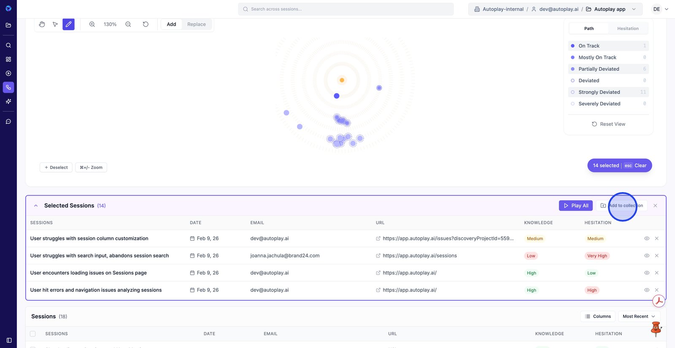Open search from the left sidebar

[x=8, y=45]
